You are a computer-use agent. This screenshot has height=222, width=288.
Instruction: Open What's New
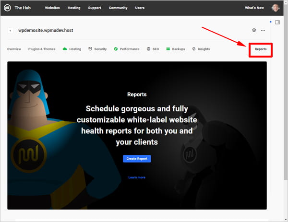pyautogui.click(x=254, y=8)
